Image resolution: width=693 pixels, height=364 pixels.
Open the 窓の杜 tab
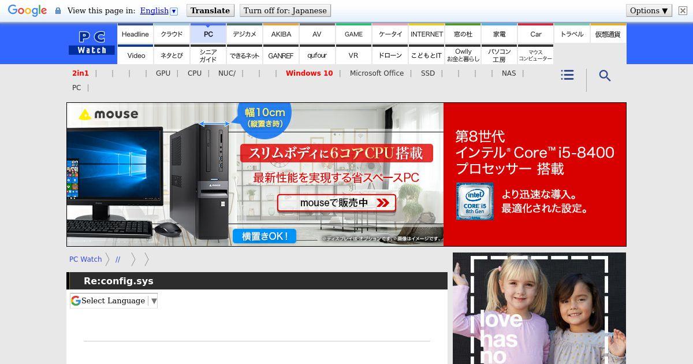(x=463, y=34)
